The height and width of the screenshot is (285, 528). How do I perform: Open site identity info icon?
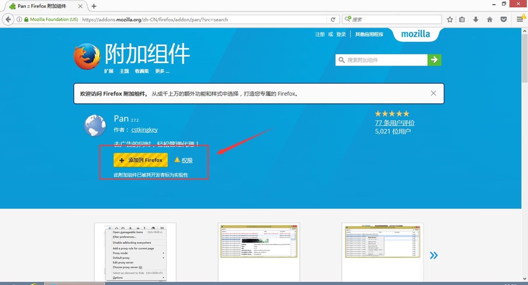pyautogui.click(x=19, y=20)
